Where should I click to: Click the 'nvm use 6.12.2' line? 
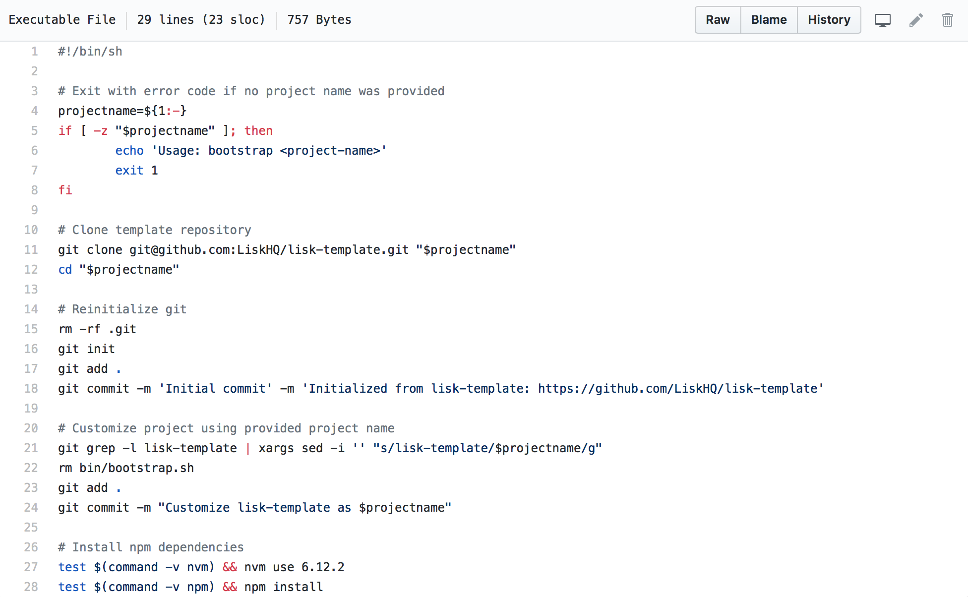[x=201, y=567]
